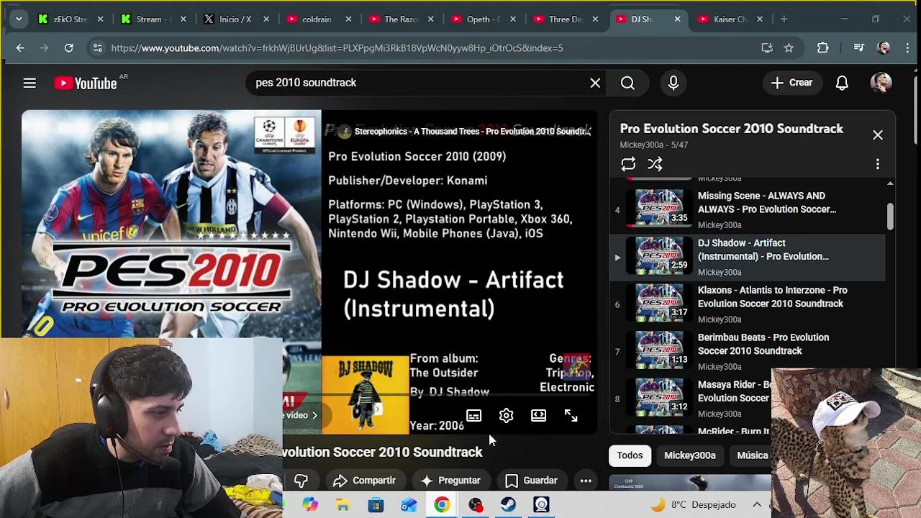The image size is (921, 518).
Task: Open Microsoft Store from the taskbar
Action: click(376, 505)
